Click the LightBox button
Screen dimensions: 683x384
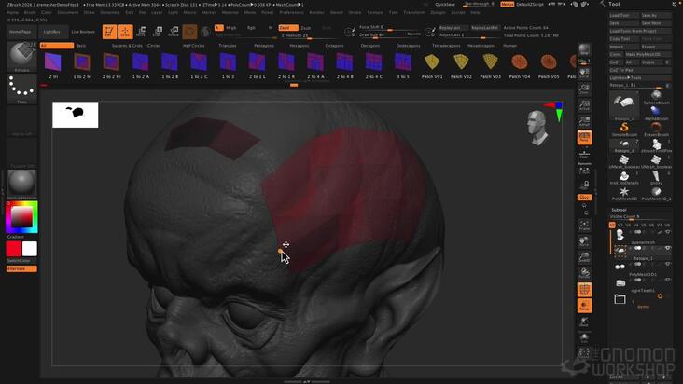coord(52,32)
